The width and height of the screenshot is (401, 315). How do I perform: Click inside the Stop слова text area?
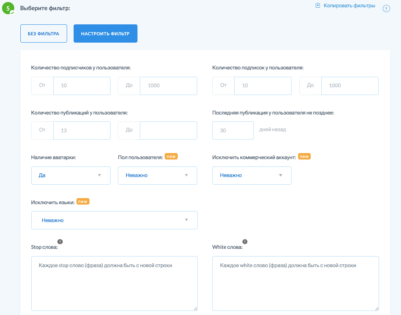point(114,283)
